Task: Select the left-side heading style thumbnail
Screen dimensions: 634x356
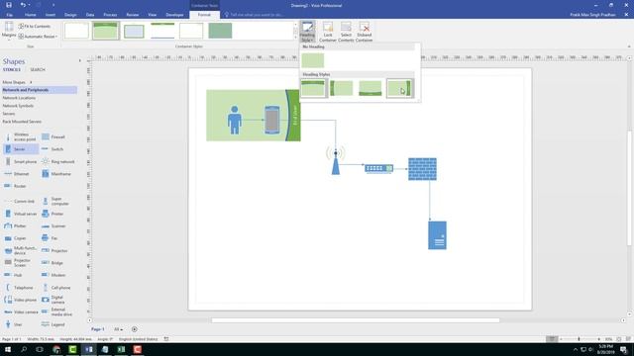Action: point(341,88)
